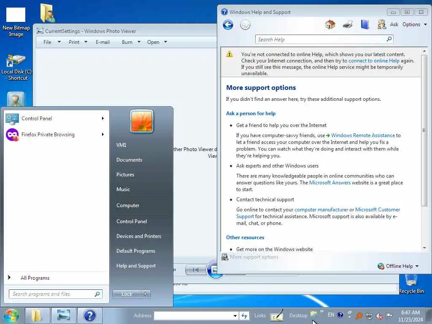Open Music from Start menu
The height and width of the screenshot is (324, 432).
pos(123,189)
